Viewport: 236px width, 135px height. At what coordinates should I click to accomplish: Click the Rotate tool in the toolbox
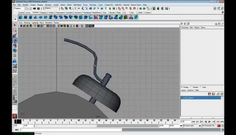[15, 45]
